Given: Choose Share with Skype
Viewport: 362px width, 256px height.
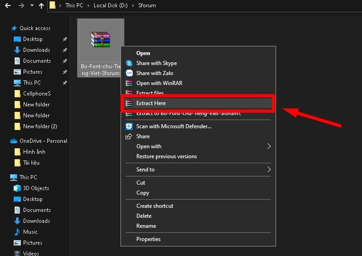Looking at the screenshot, I should [156, 63].
